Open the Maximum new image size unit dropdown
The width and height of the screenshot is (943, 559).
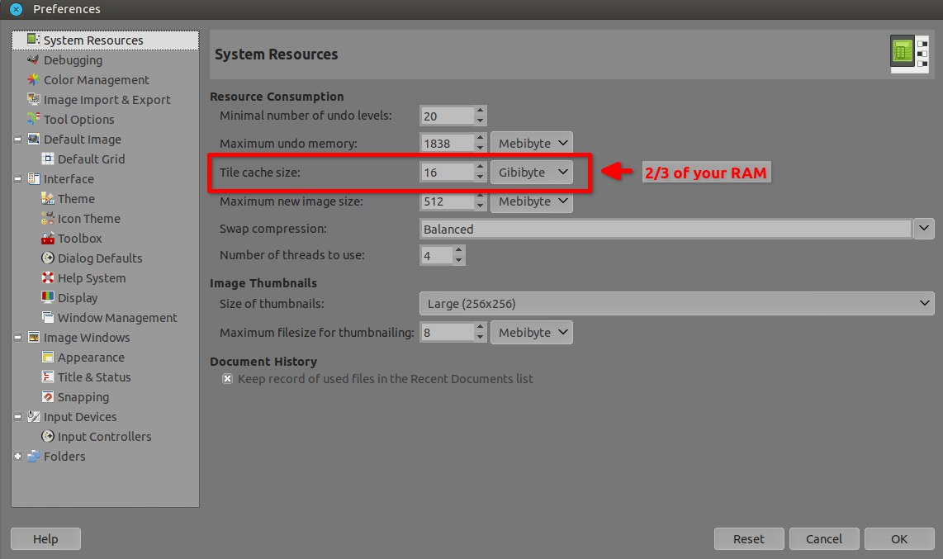pyautogui.click(x=532, y=201)
